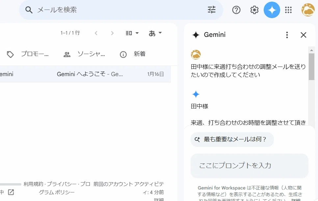Open storage management external link icon

pyautogui.click(x=11, y=192)
